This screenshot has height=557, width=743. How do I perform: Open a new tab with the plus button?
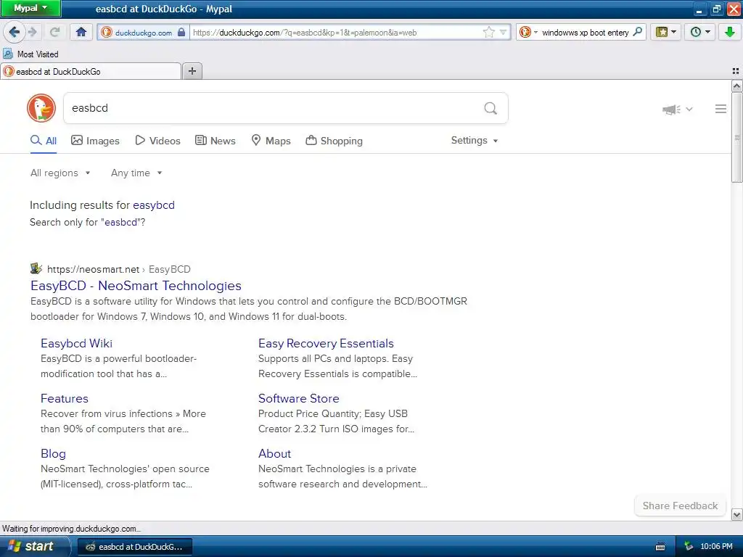(192, 71)
